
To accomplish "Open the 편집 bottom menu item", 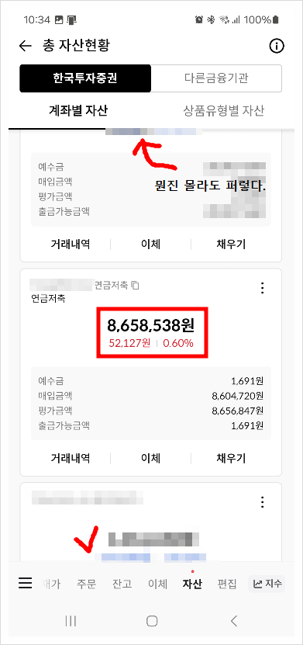I will pyautogui.click(x=227, y=584).
